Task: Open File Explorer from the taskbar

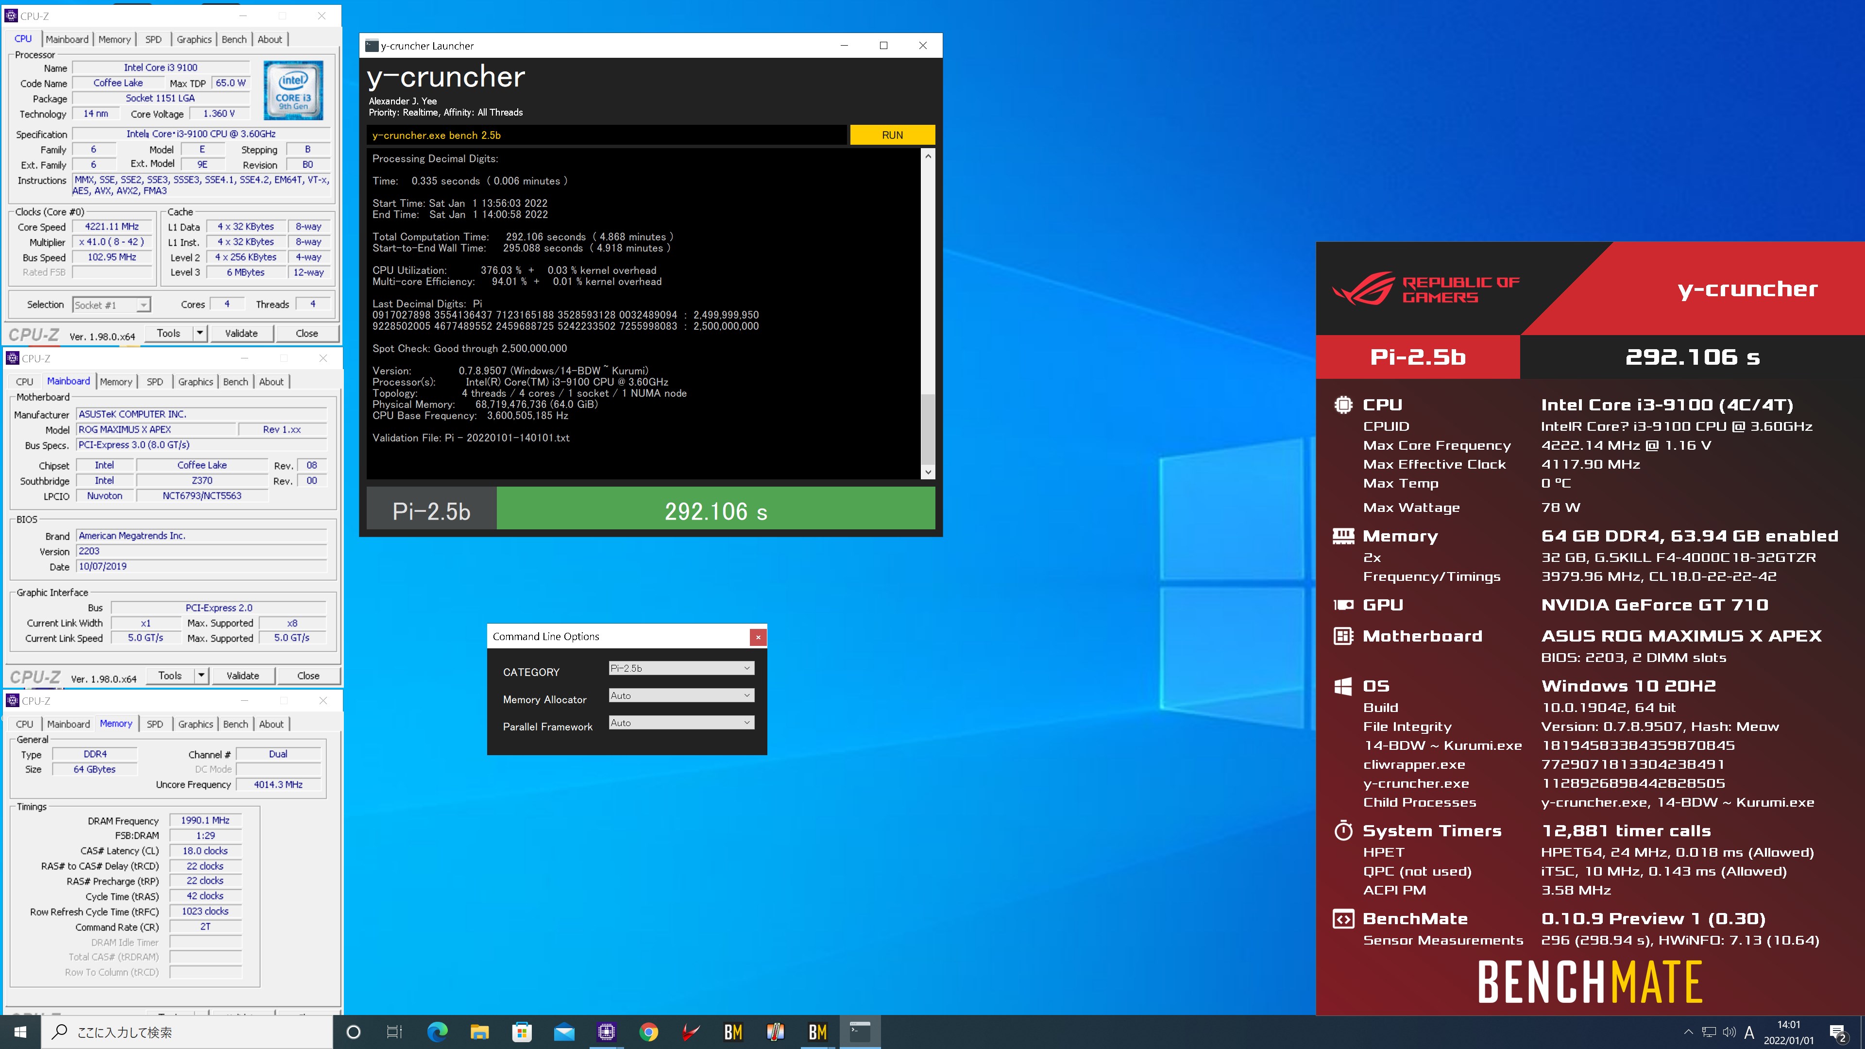Action: [x=479, y=1032]
